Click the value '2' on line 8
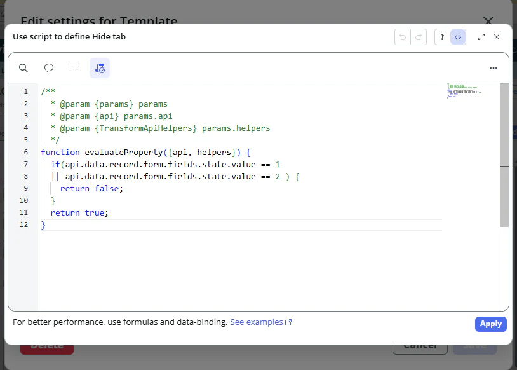 coord(278,177)
